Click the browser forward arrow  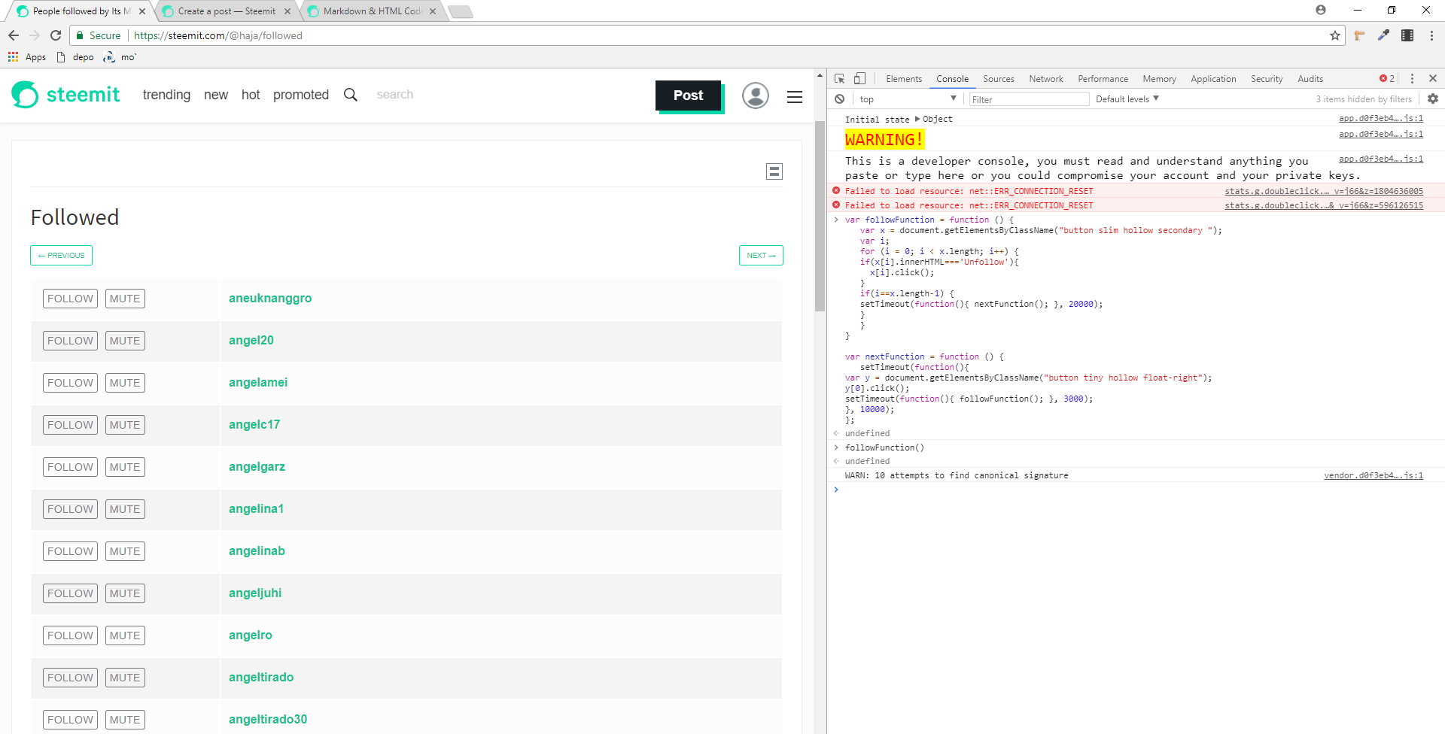35,35
